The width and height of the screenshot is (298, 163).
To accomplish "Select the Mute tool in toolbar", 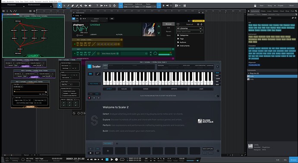I will click(x=81, y=6).
